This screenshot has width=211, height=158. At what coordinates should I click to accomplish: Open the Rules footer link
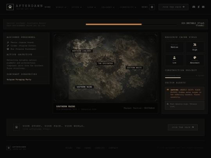69,148
